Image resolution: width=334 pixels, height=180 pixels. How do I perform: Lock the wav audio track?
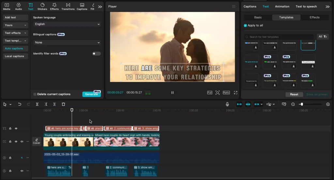[10, 158]
